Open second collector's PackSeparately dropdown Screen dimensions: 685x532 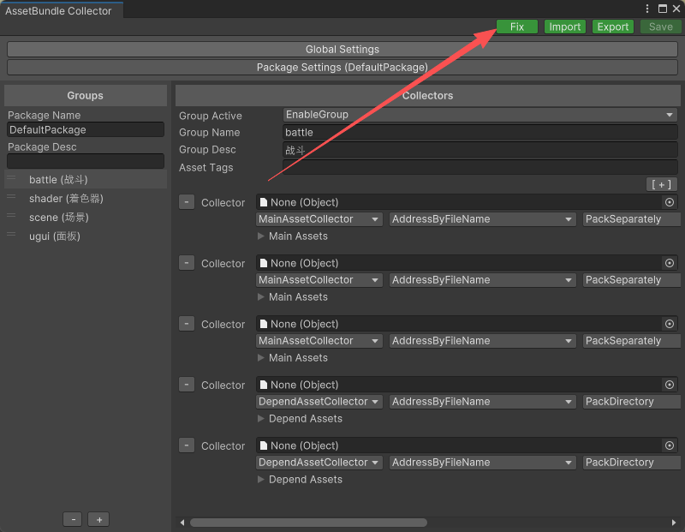pyautogui.click(x=632, y=280)
